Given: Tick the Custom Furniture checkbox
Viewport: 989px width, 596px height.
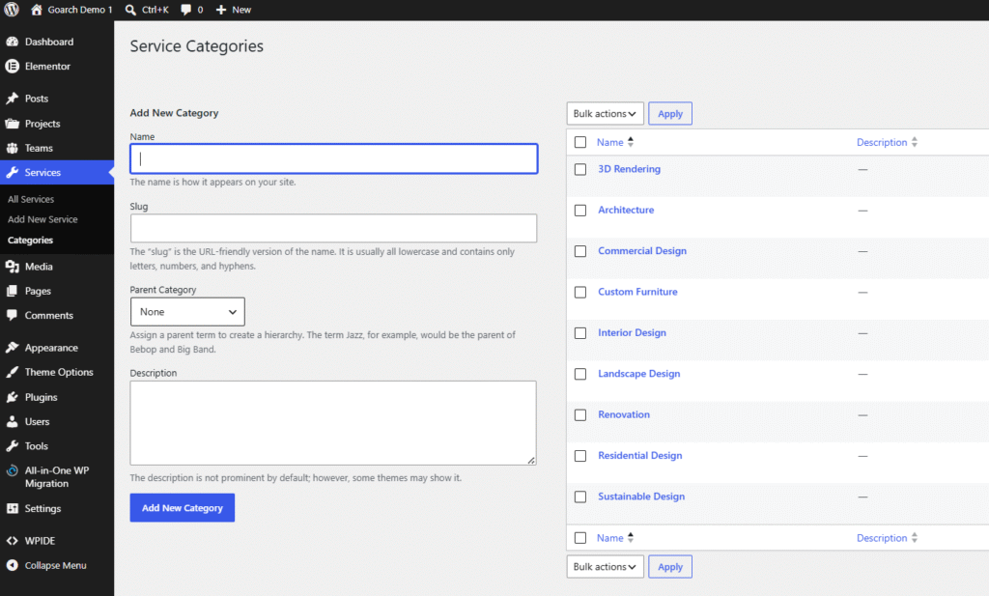Looking at the screenshot, I should (580, 293).
